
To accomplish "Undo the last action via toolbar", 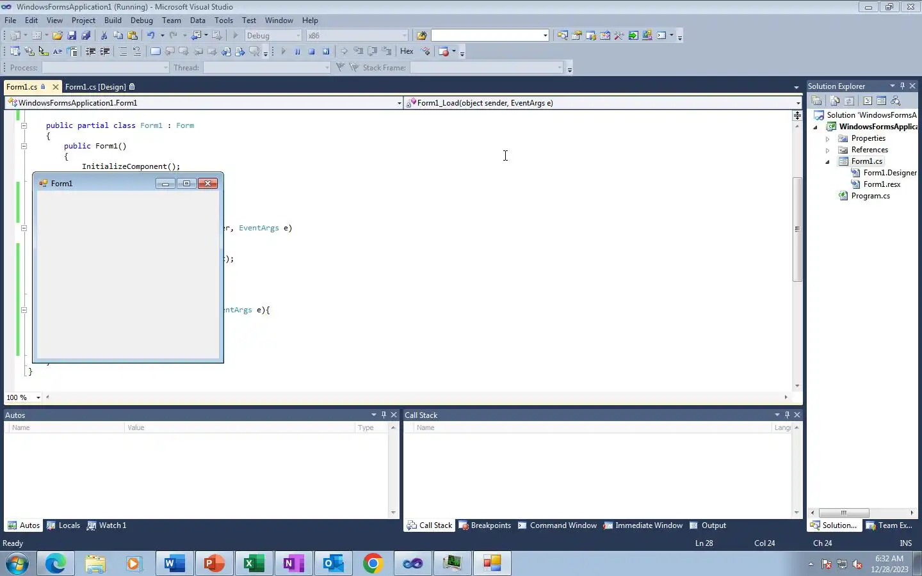I will pos(150,35).
